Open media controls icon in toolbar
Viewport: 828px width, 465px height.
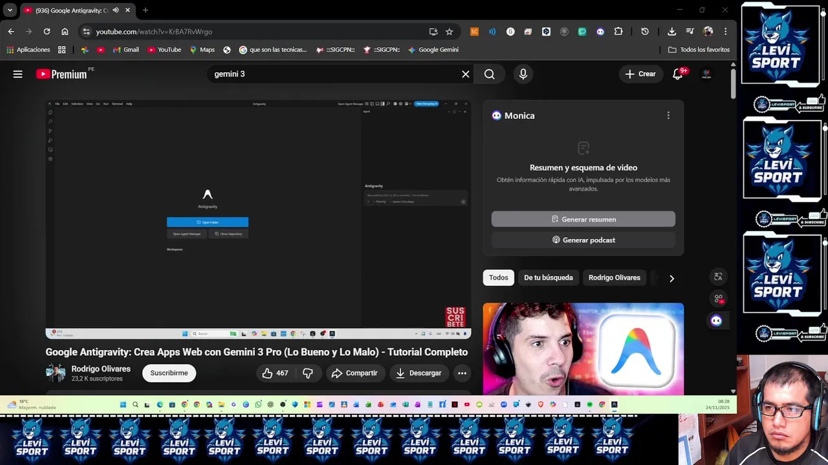tap(690, 32)
